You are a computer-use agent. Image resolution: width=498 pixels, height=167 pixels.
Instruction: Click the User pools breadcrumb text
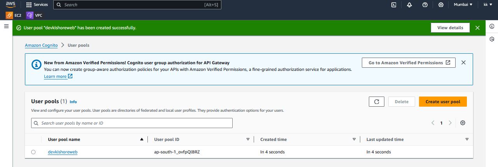(x=79, y=45)
